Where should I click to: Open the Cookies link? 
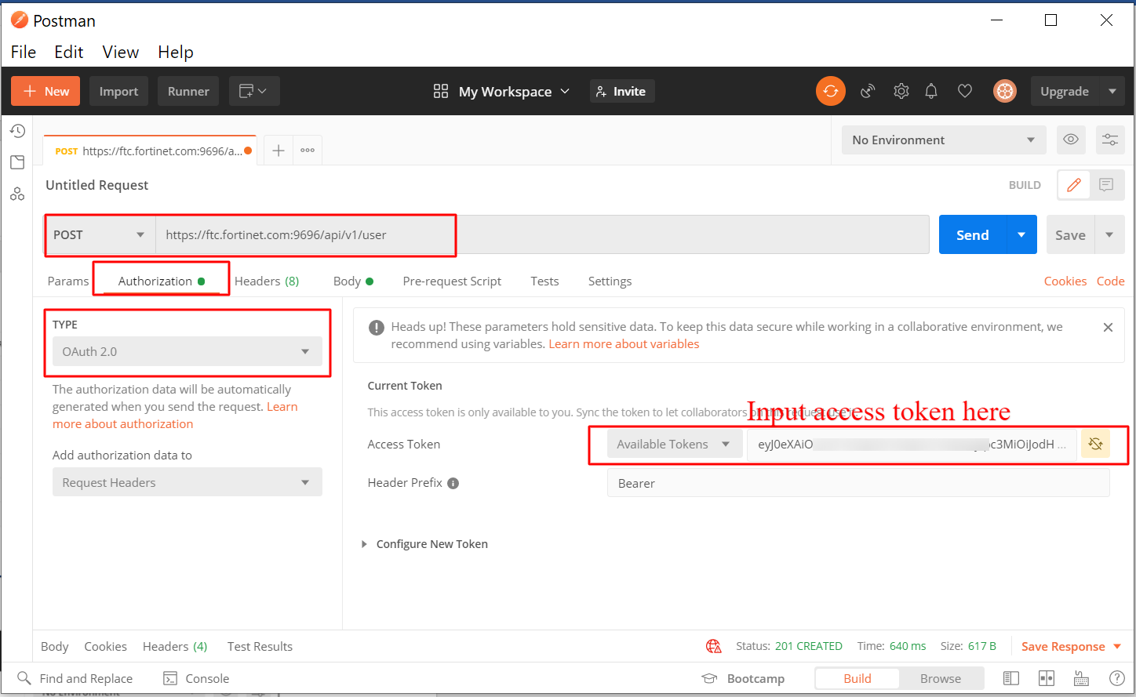coord(1065,281)
